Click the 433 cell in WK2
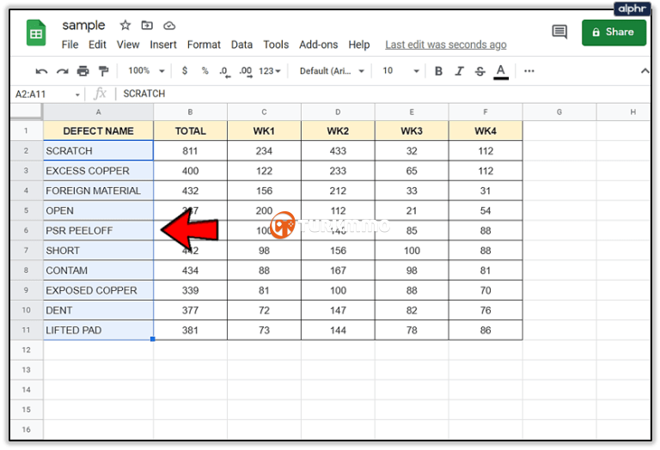 (x=338, y=150)
